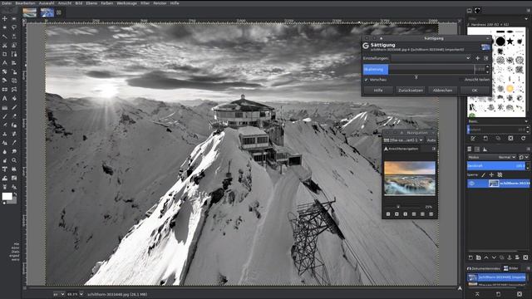Screen dimensions: 532x299
Task: Fit image in window from Navigation dialog
Action: 414,214
